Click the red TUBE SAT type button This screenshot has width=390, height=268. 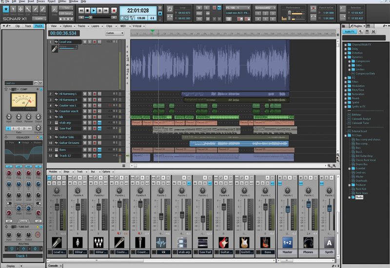tap(38, 234)
